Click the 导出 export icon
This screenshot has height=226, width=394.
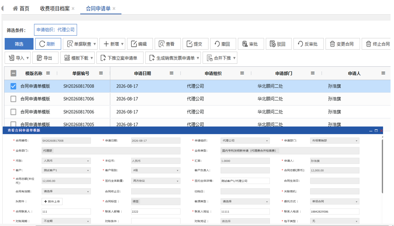pos(39,58)
